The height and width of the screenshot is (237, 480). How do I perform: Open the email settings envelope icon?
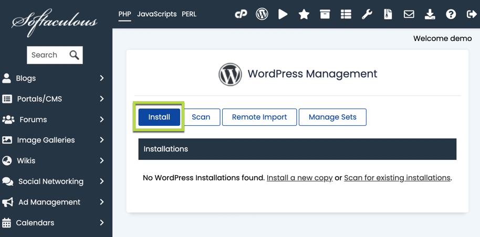pyautogui.click(x=409, y=14)
